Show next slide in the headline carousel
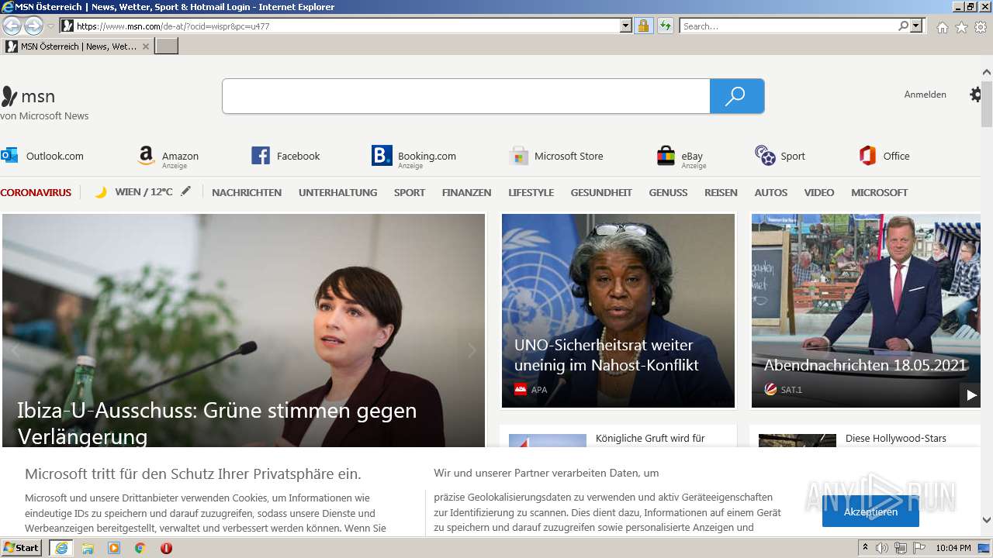The height and width of the screenshot is (558, 993). click(x=472, y=350)
